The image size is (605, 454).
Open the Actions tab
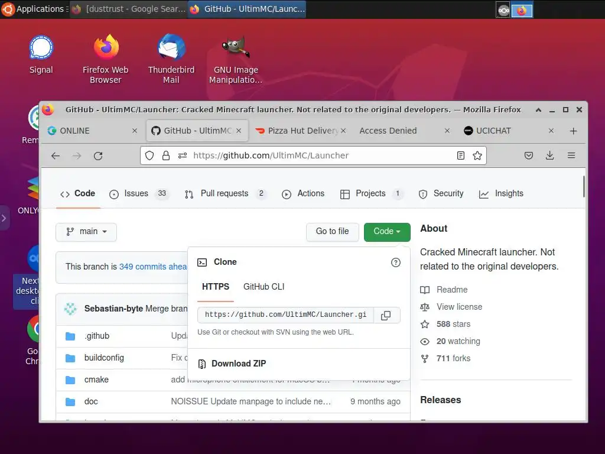[303, 193]
